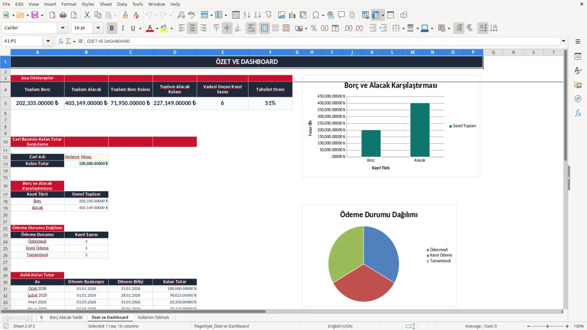Image resolution: width=587 pixels, height=330 pixels.
Task: Toggle Center Vertically alignment
Action: pos(227,28)
